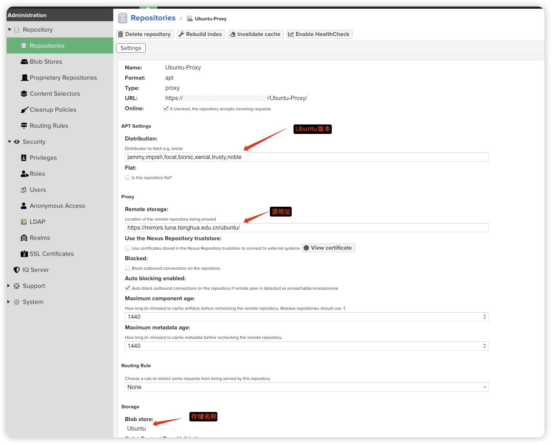Click View certificate button
This screenshot has width=551, height=444.
tap(328, 248)
